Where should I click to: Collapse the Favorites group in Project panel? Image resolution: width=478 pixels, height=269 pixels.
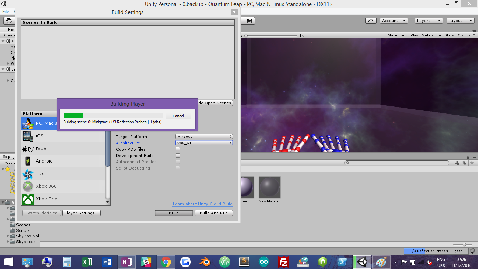(3, 169)
